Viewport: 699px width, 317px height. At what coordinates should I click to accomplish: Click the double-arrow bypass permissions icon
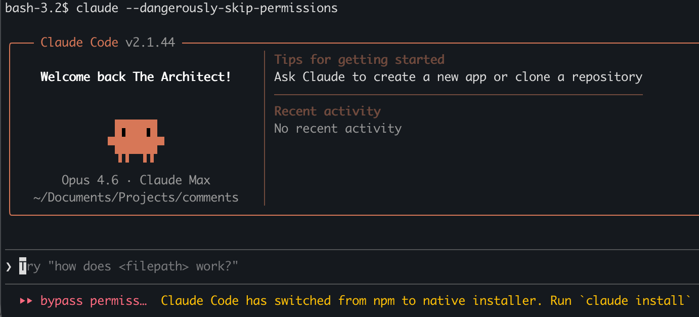coord(26,301)
